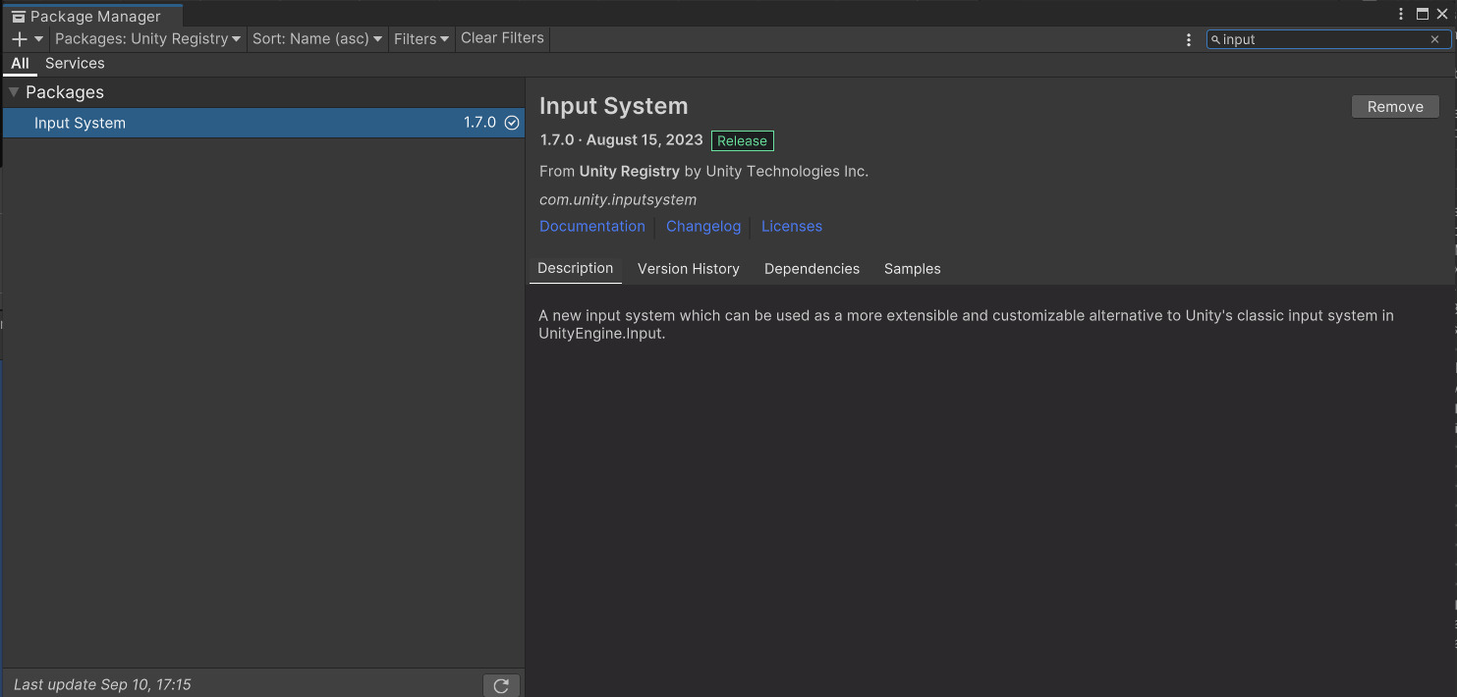Open the Packages: Unity Registry dropdown
The height and width of the screenshot is (697, 1457).
click(x=147, y=39)
